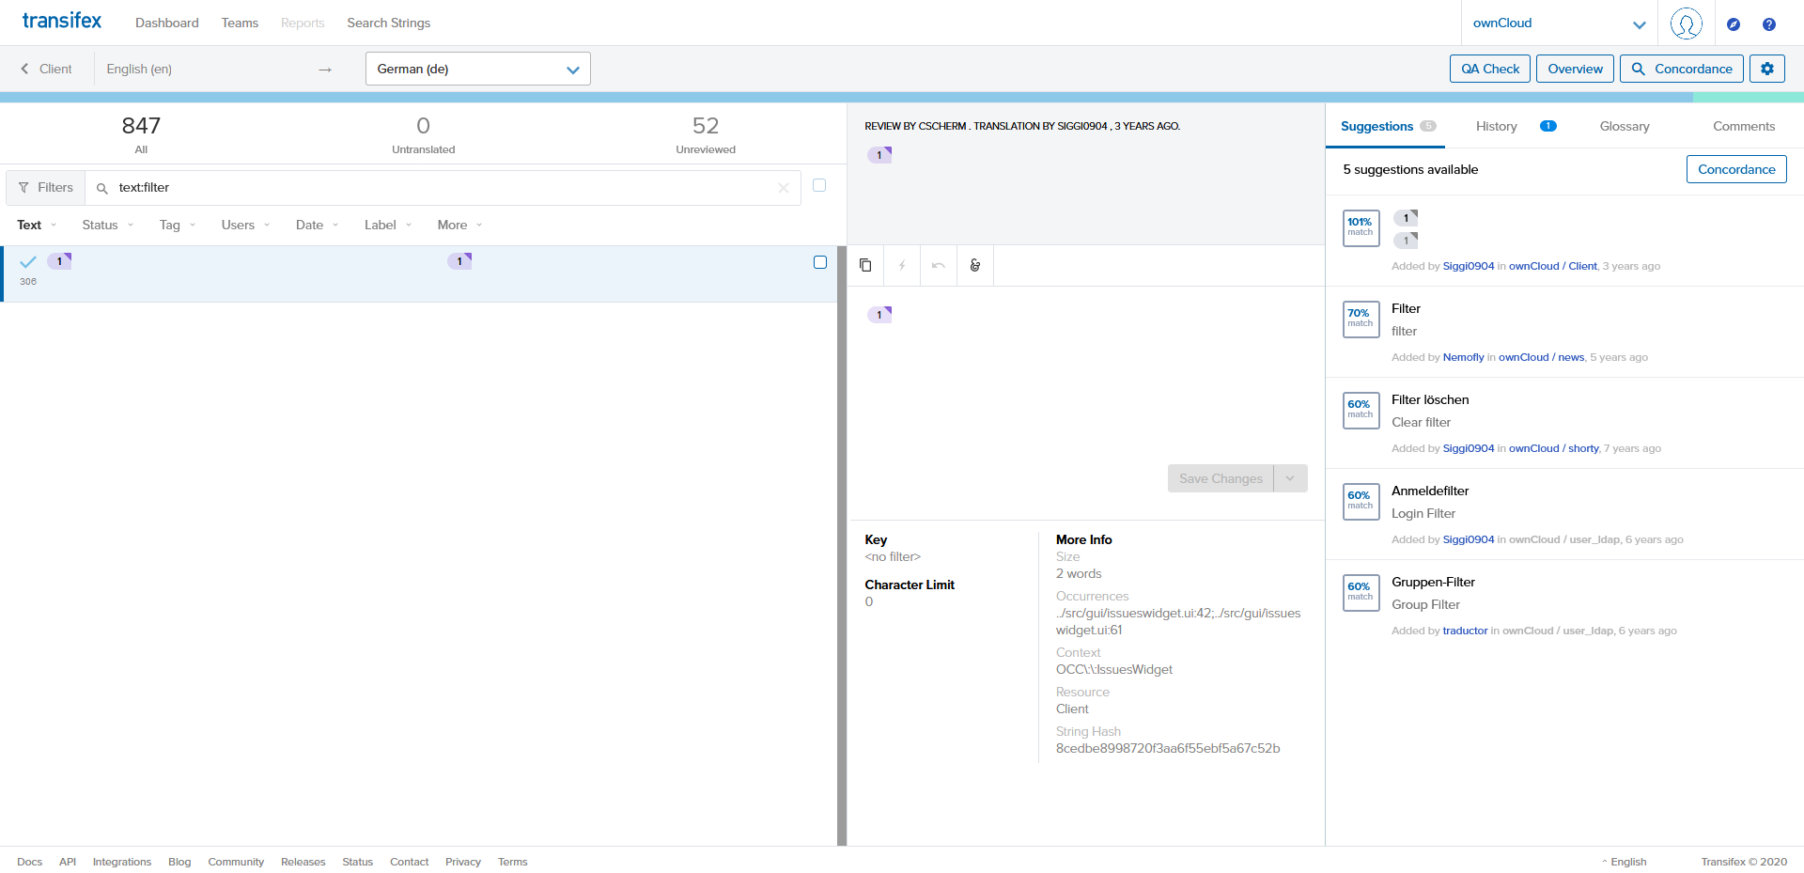Open the German (de) language dropdown
Viewport: 1804px width, 873px height.
[478, 69]
